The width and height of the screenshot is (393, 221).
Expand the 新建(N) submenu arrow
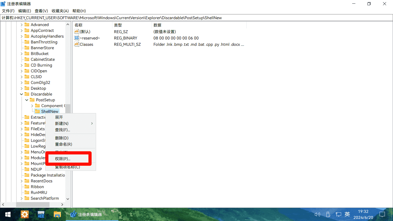click(92, 123)
